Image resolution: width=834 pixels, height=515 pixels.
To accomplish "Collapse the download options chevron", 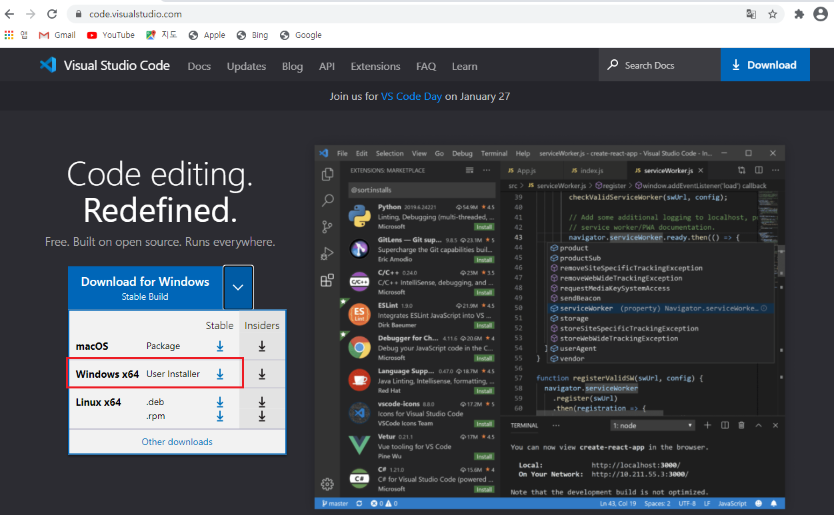I will 239,288.
